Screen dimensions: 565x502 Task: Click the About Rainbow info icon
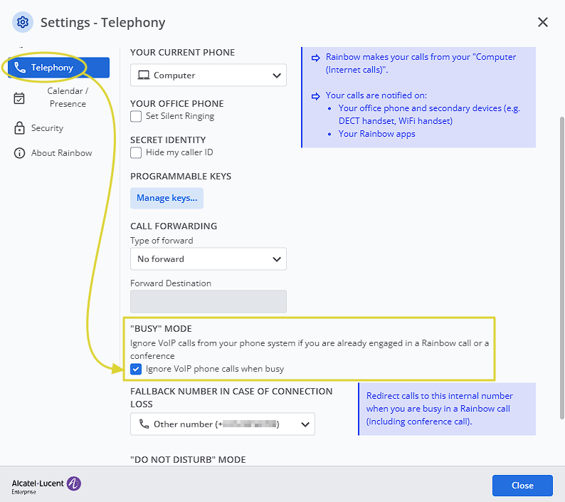19,153
